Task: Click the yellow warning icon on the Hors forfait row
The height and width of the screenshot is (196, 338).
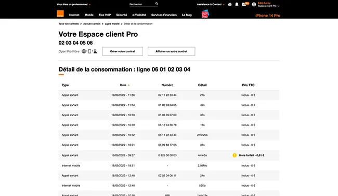Action: pyautogui.click(x=235, y=155)
